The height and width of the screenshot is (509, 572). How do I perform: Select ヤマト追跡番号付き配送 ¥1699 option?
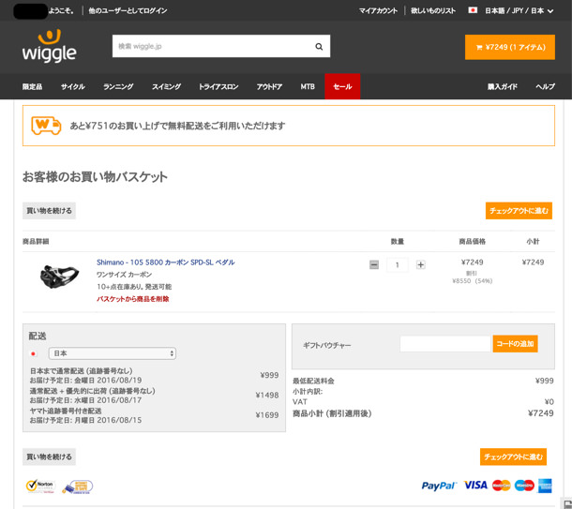(154, 415)
